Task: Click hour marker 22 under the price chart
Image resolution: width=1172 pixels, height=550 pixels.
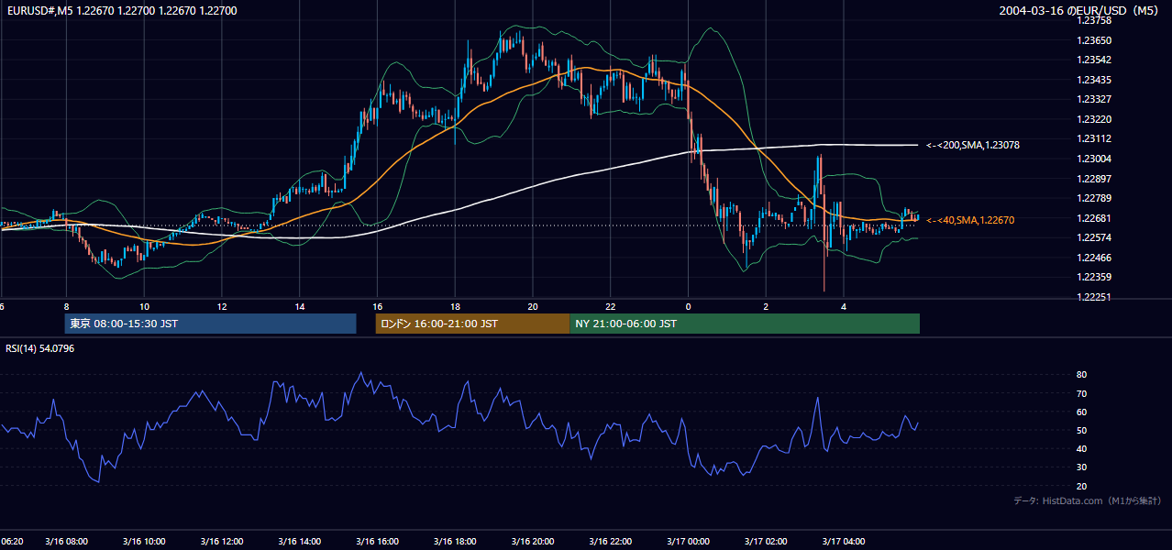Action: pos(610,305)
